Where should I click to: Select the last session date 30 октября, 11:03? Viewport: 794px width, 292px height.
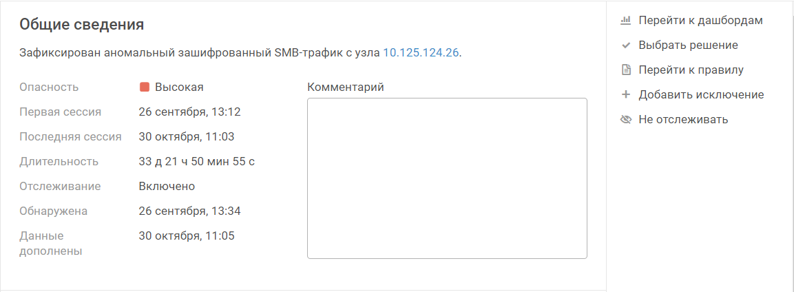point(187,136)
